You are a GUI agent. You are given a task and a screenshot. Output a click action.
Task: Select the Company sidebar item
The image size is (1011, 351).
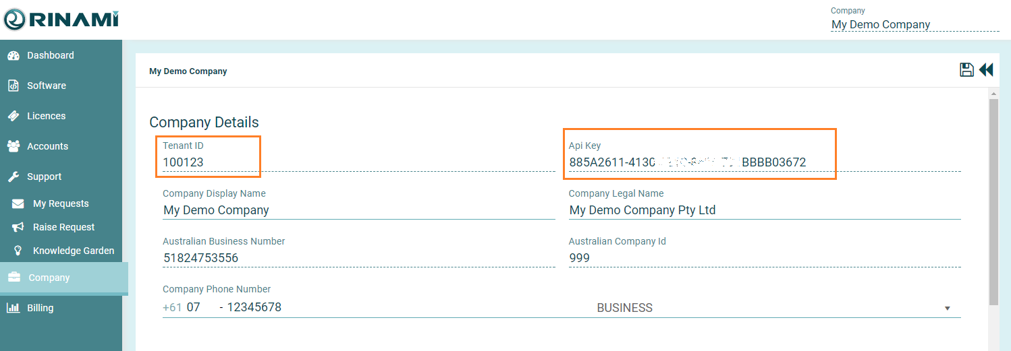coord(49,278)
